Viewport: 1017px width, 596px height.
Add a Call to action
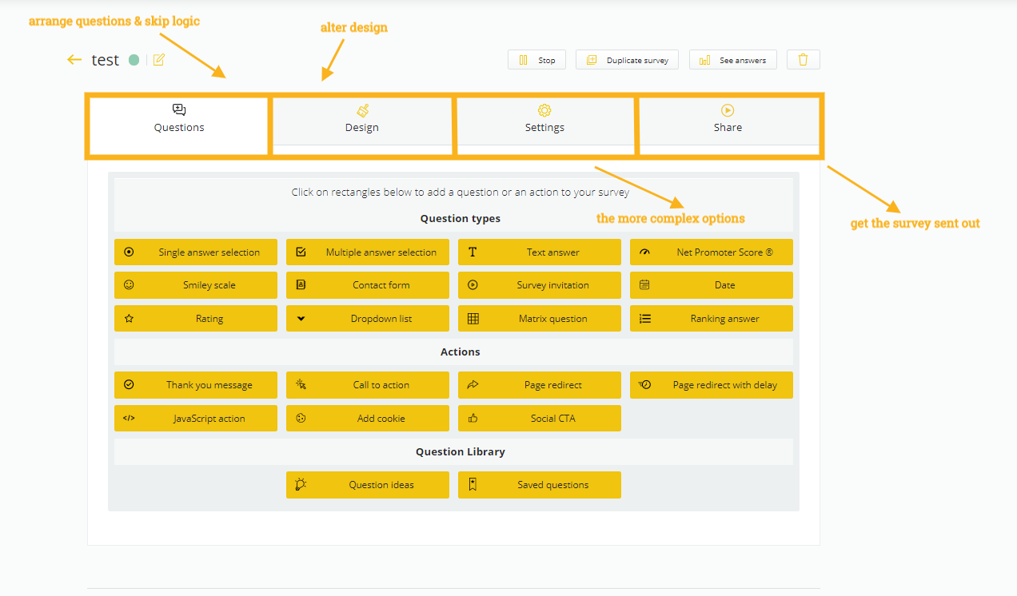pyautogui.click(x=368, y=384)
